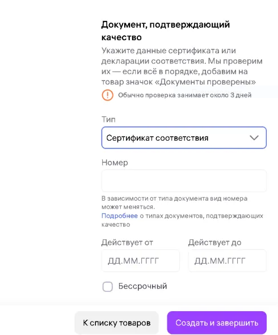Enable the Бессрочный checkbox

(x=108, y=286)
